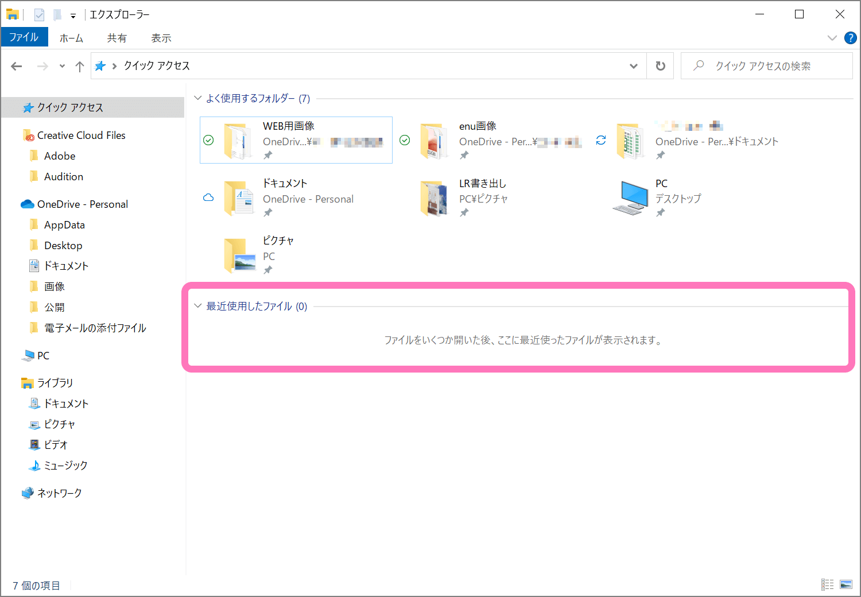Click the cloud status icon on ドキュメント folder
This screenshot has height=597, width=861.
[208, 197]
